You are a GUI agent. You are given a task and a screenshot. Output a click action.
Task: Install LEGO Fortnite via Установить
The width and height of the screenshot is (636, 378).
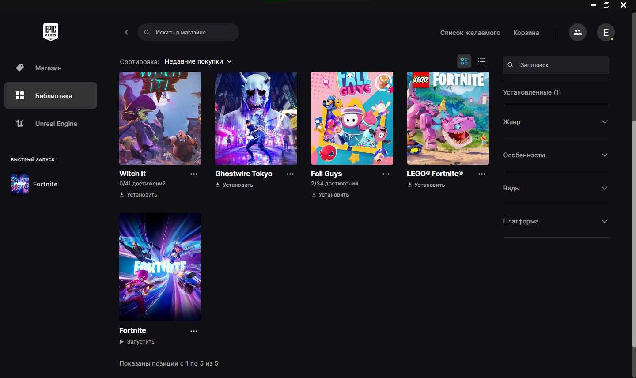click(x=426, y=185)
